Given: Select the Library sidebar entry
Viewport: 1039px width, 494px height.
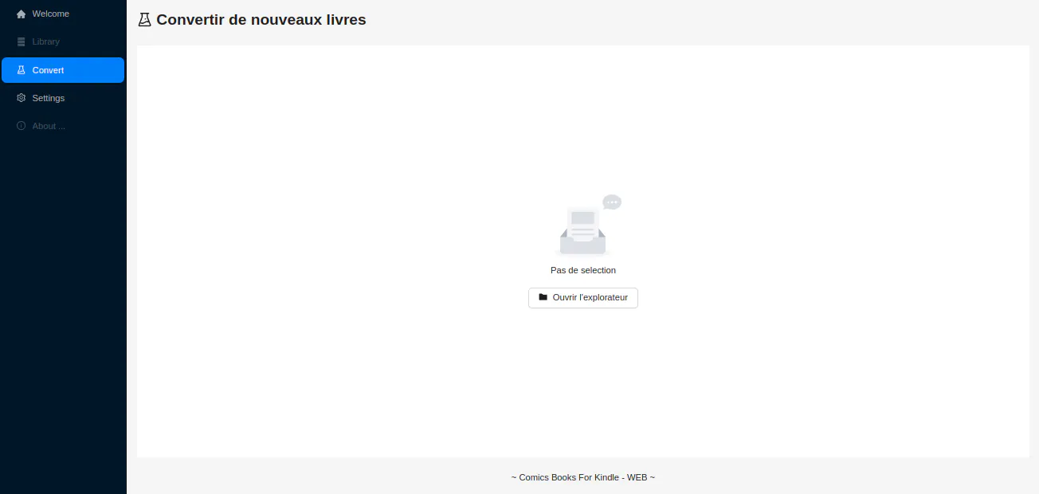Looking at the screenshot, I should 63,41.
